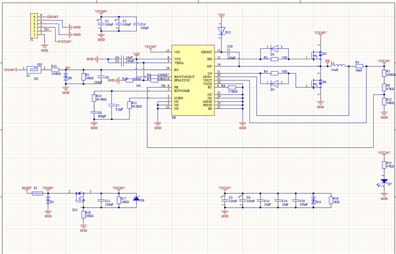The height and width of the screenshot is (254, 396).
Task: Select TVS diode D10
Action: click(x=314, y=201)
